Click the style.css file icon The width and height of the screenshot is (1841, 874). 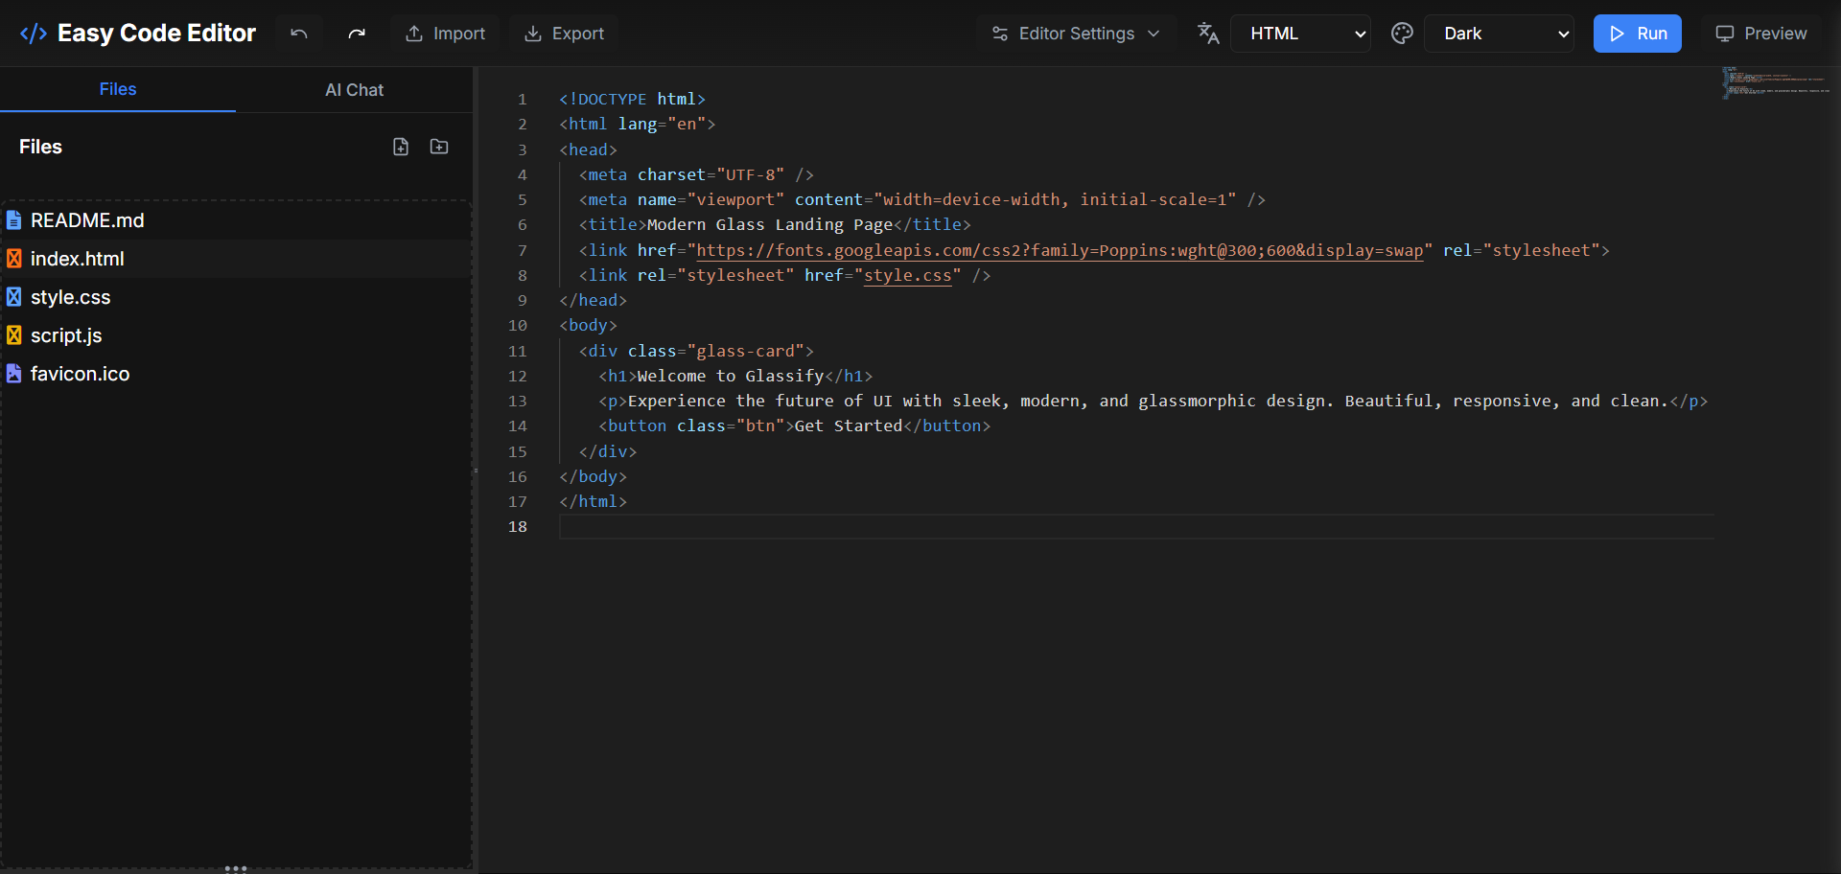point(13,297)
